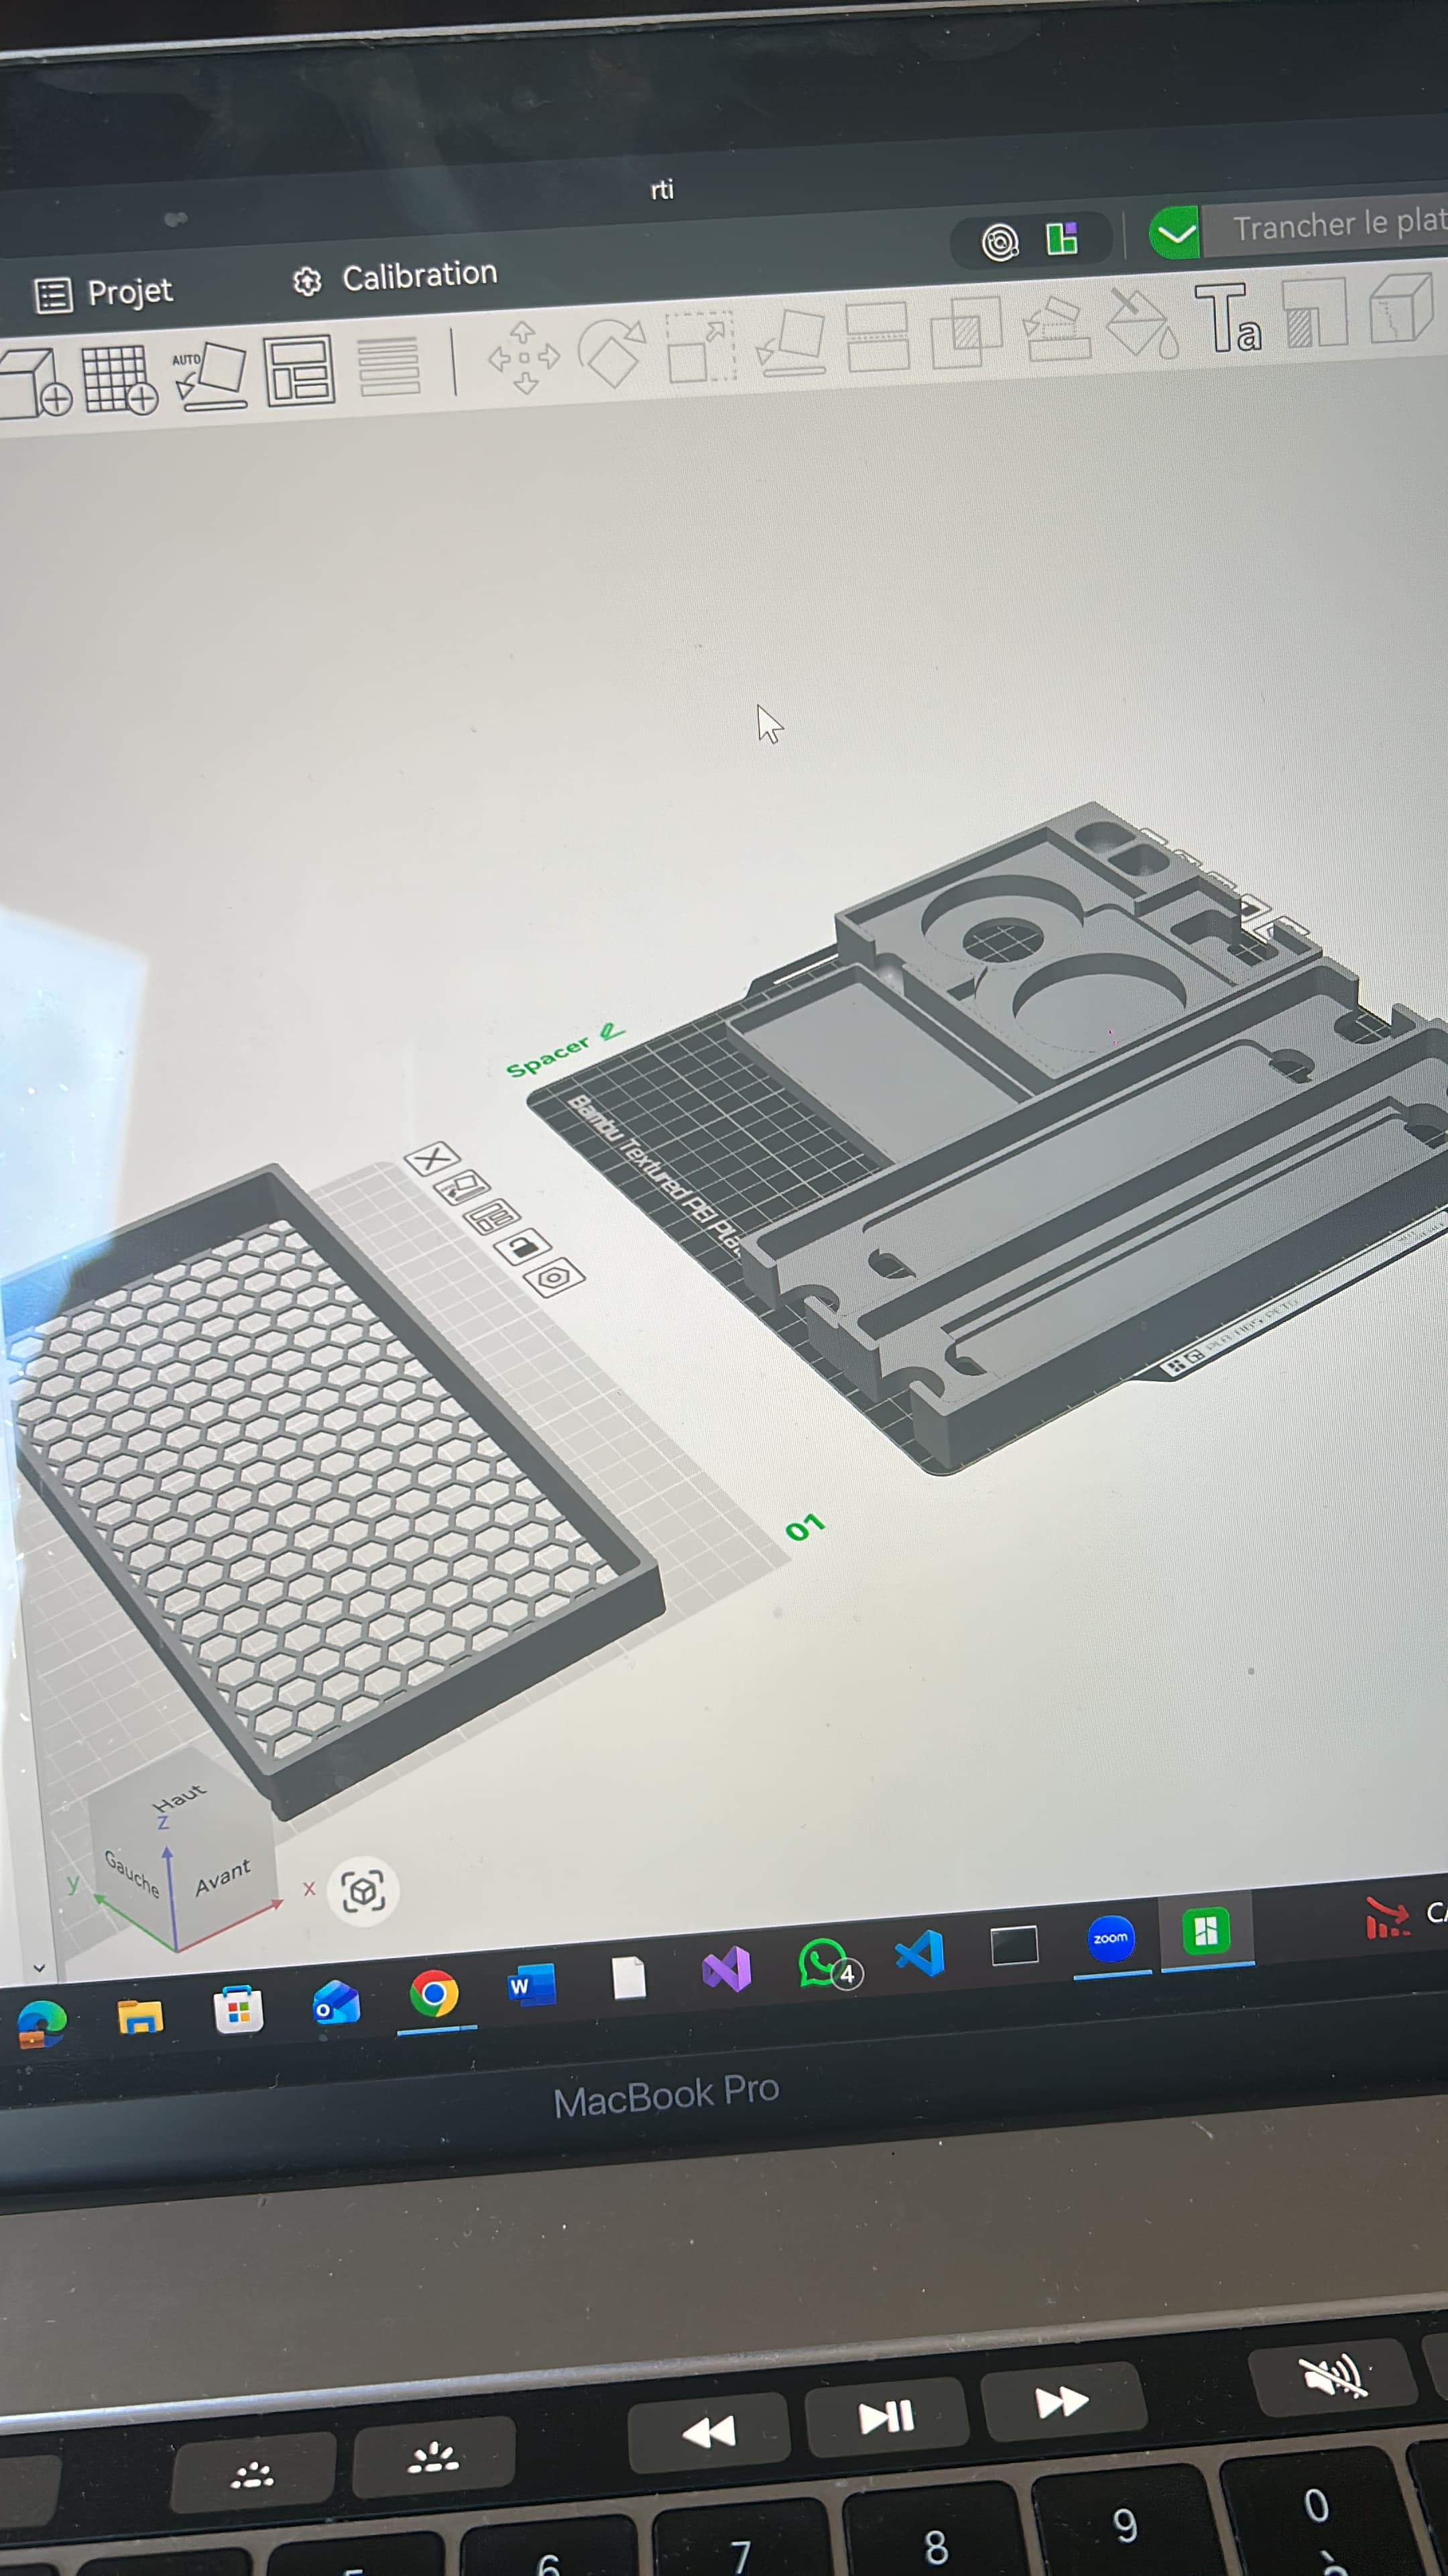1448x2576 pixels.
Task: Expand the chevron at the bottom-left panel edge
Action: click(x=39, y=1968)
